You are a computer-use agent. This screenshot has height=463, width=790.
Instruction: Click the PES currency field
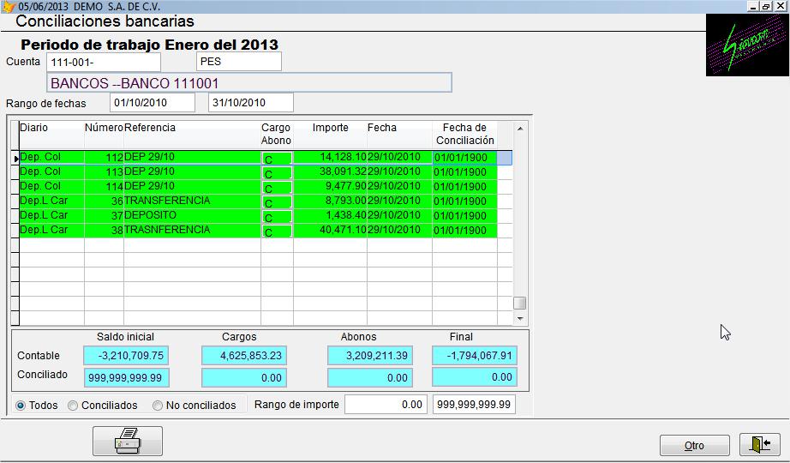239,62
